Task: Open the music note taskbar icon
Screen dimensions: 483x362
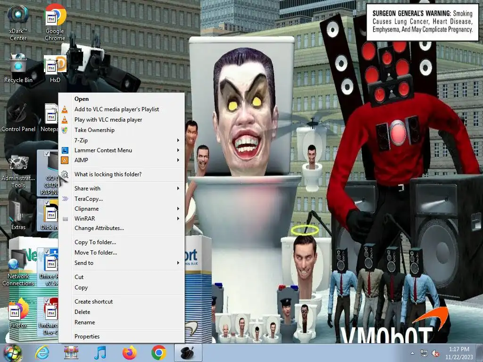Action: (100, 353)
